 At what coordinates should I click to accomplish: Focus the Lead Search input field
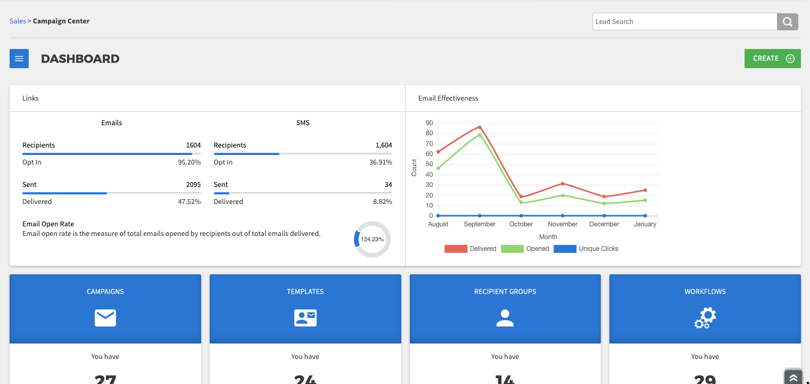(x=684, y=22)
